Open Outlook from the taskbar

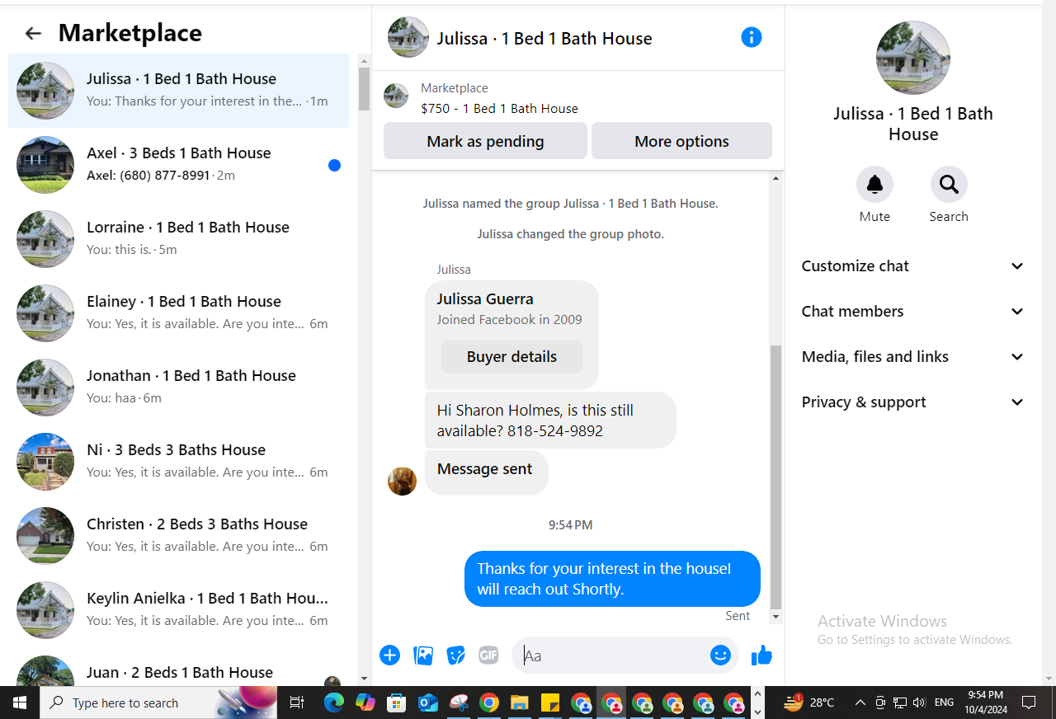427,703
